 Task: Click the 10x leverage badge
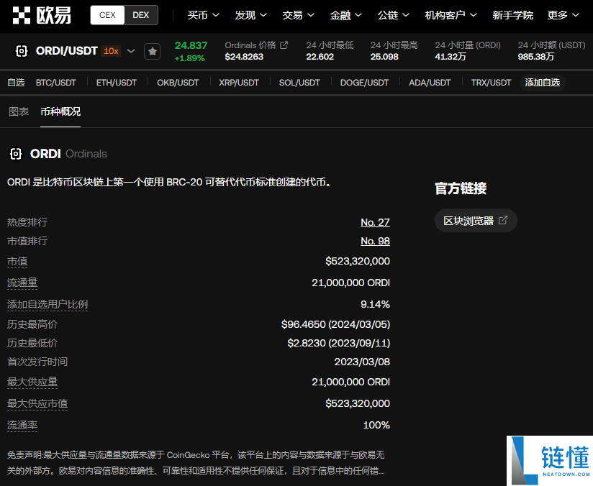[111, 51]
